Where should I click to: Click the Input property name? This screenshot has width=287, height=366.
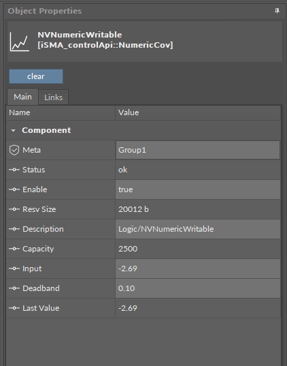tap(32, 269)
